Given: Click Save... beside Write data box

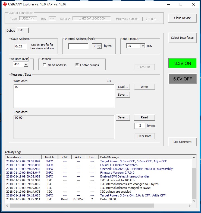Looking at the screenshot, I should tap(123, 95).
